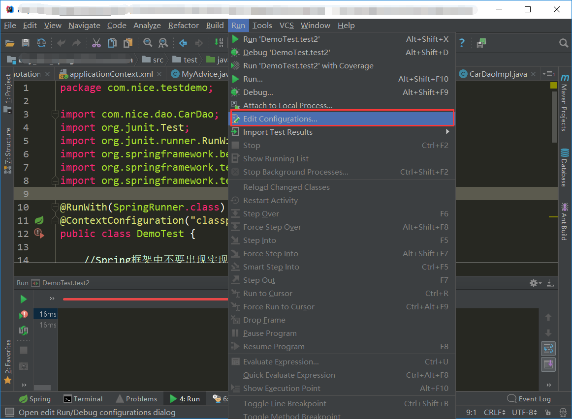Toggle the Spring tool window

[x=34, y=399]
